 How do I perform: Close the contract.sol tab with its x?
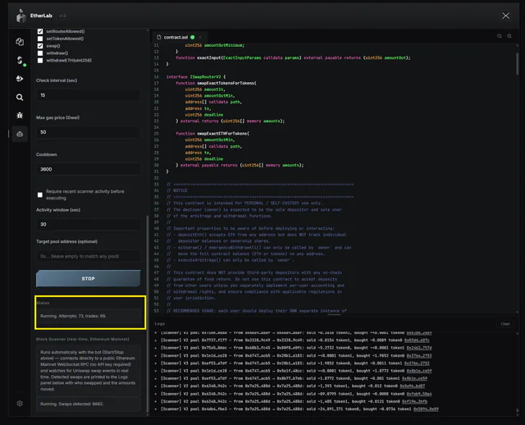tap(200, 37)
